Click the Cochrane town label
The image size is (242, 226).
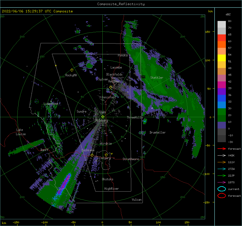[88, 150]
